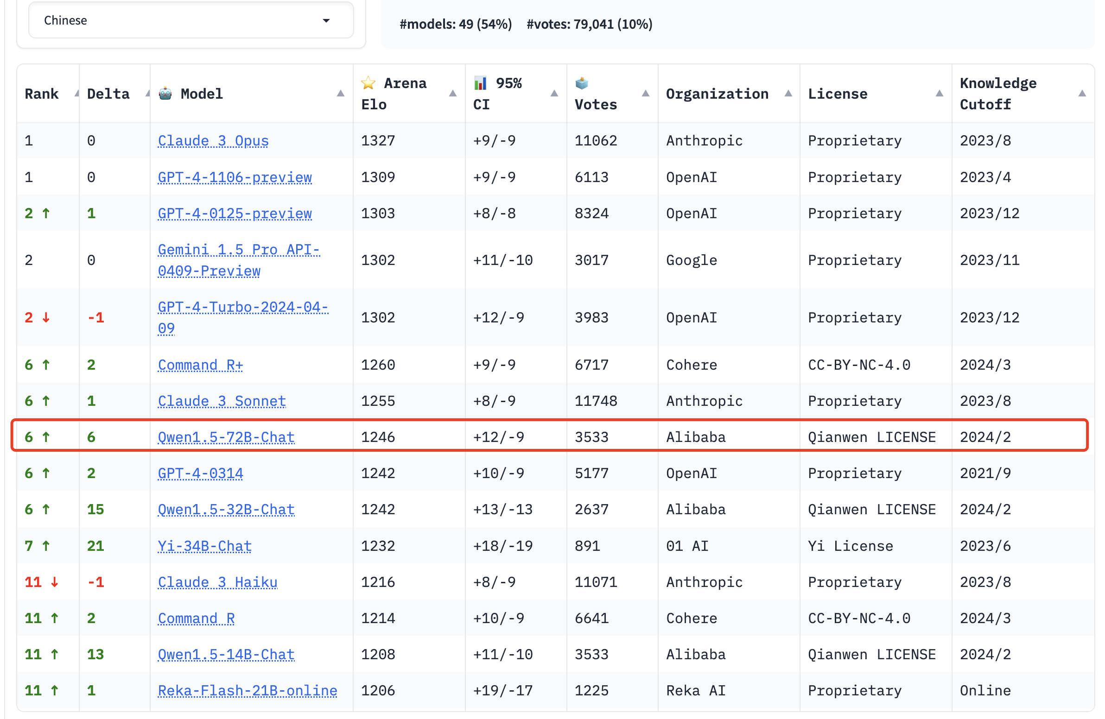Open the Chinese category dropdown
This screenshot has height=719, width=1105.
coord(191,20)
